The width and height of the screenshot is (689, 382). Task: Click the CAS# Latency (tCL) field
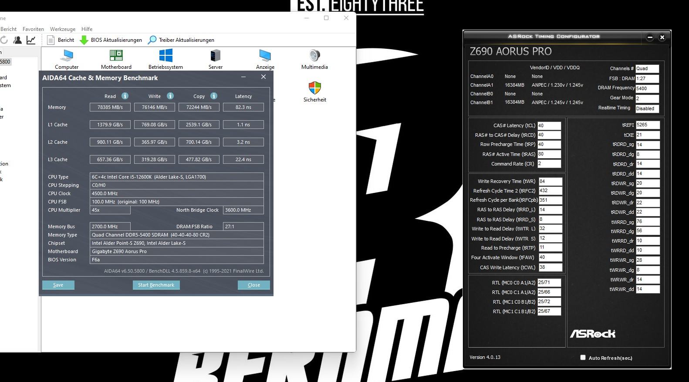click(x=549, y=125)
